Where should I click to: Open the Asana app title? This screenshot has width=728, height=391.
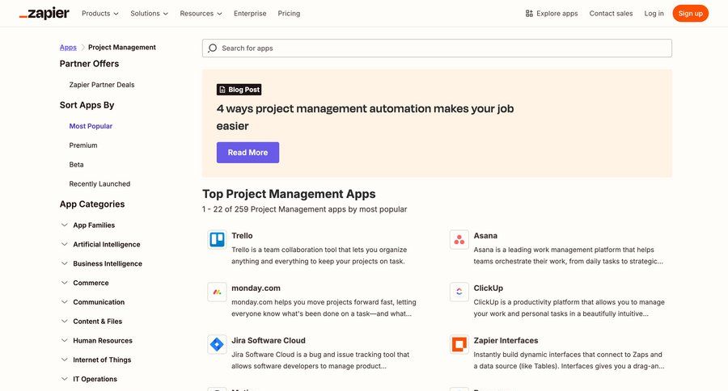click(485, 236)
